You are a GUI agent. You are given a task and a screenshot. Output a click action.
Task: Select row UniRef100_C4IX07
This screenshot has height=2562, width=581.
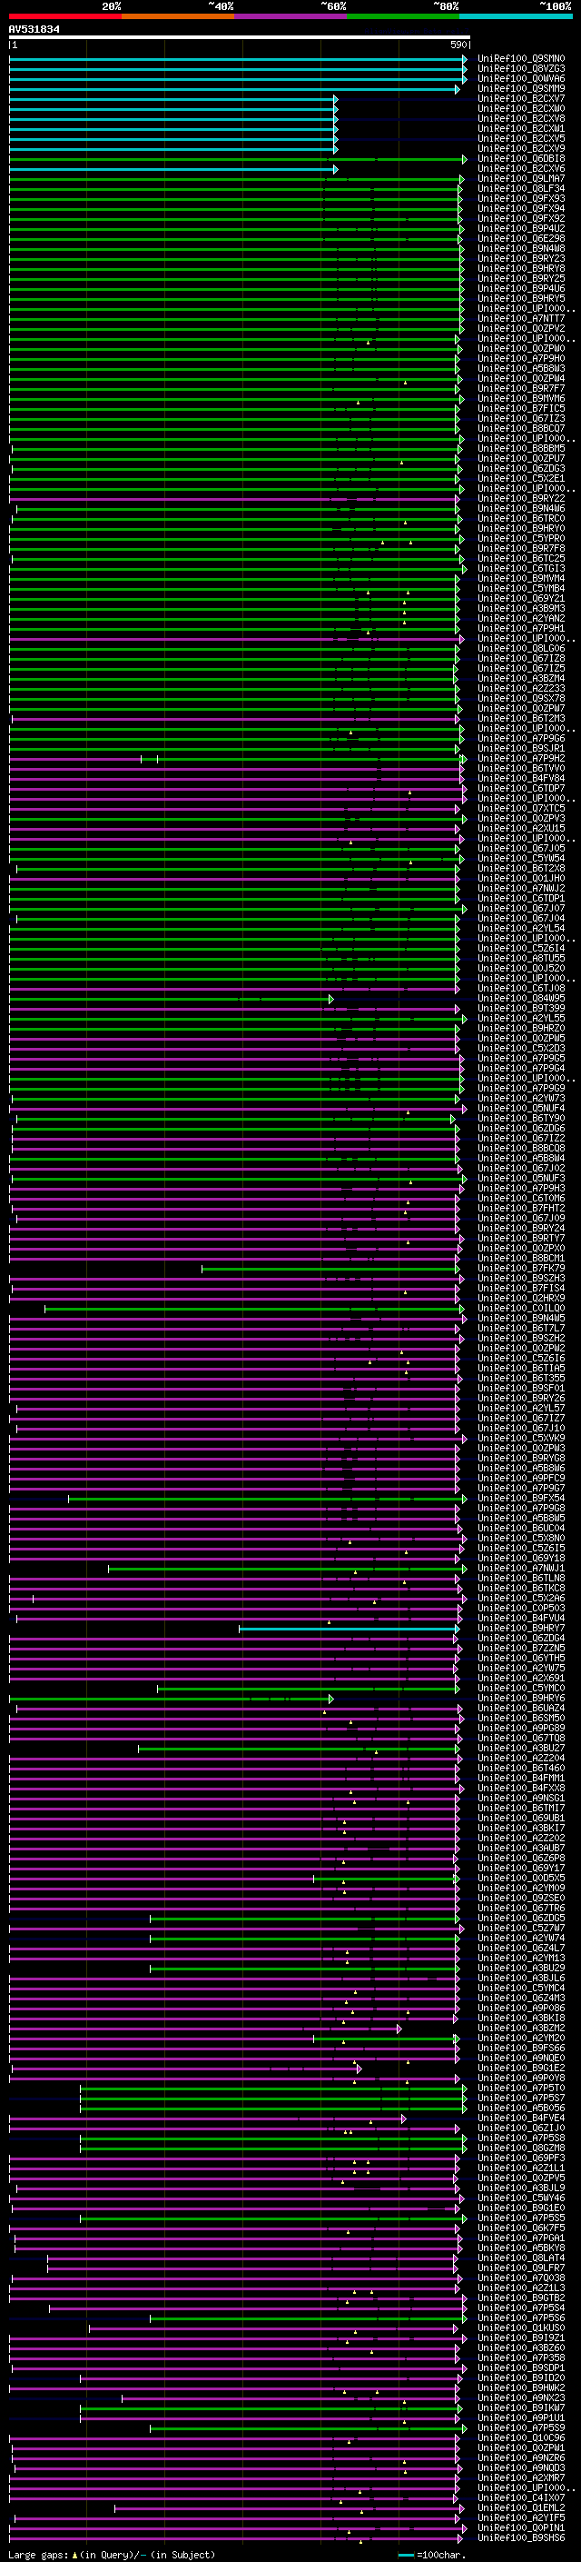521,2497
